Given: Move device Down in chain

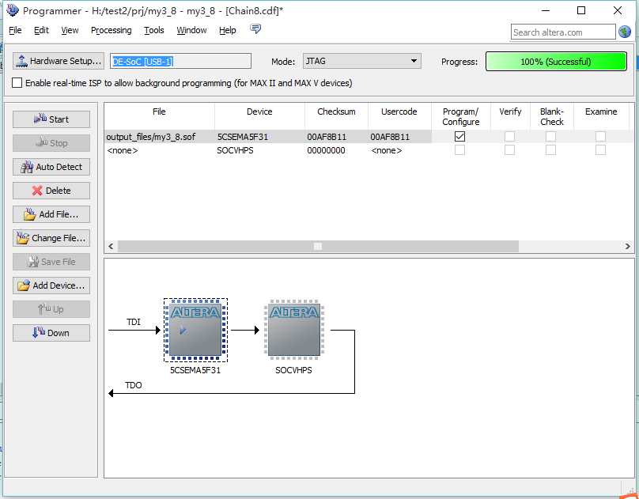Looking at the screenshot, I should pyautogui.click(x=51, y=333).
